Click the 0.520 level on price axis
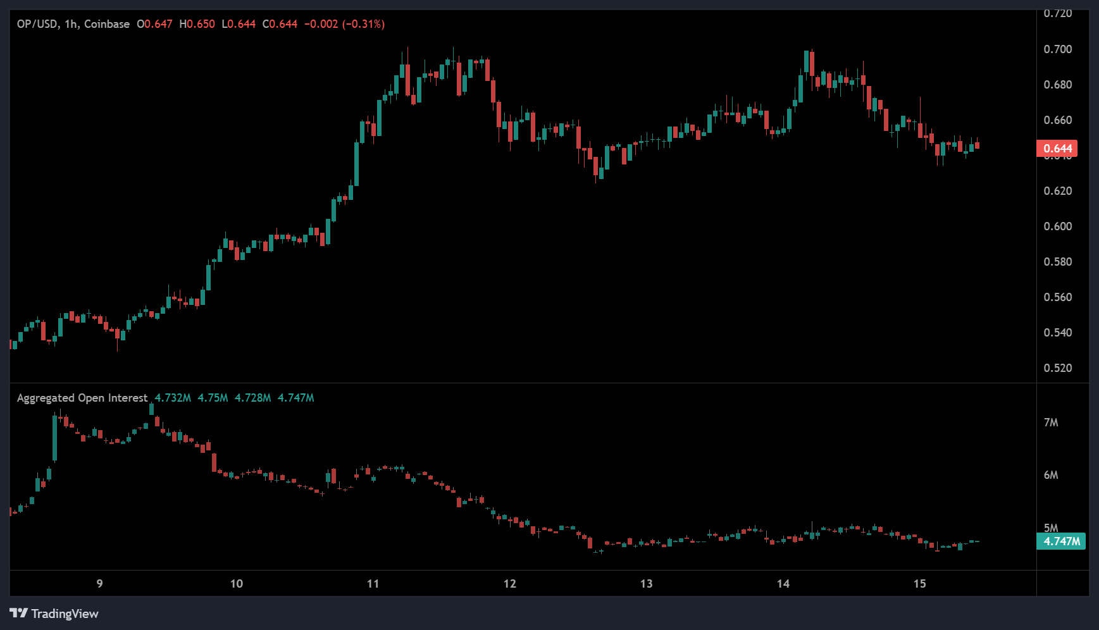 (1057, 368)
